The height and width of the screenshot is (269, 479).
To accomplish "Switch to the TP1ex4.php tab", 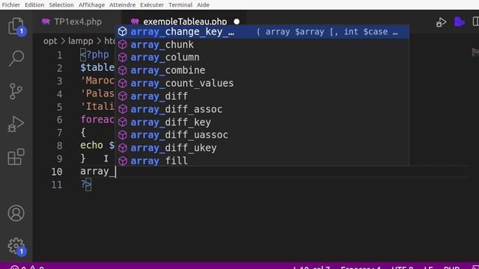I will tap(77, 22).
